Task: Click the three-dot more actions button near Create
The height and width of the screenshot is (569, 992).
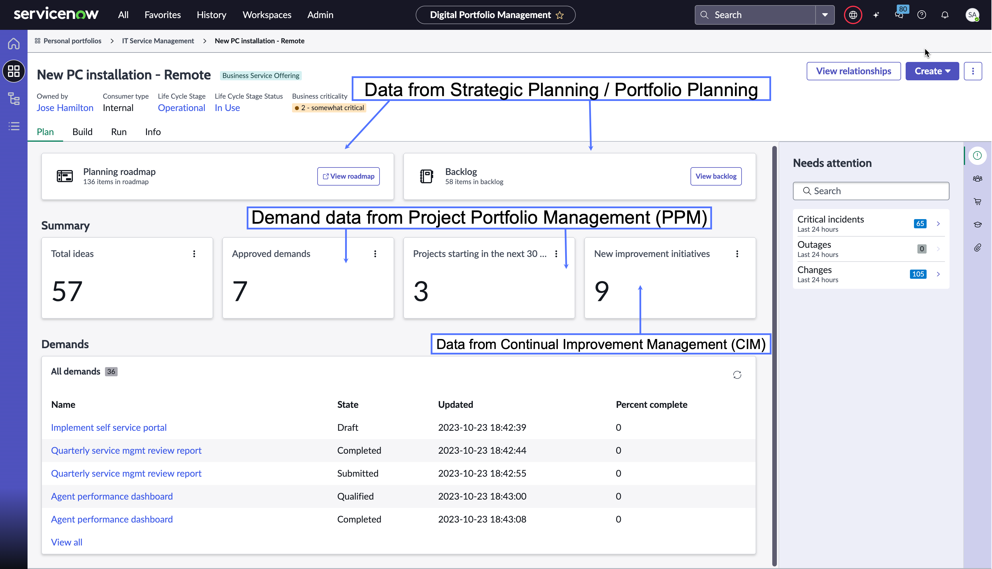Action: click(973, 71)
